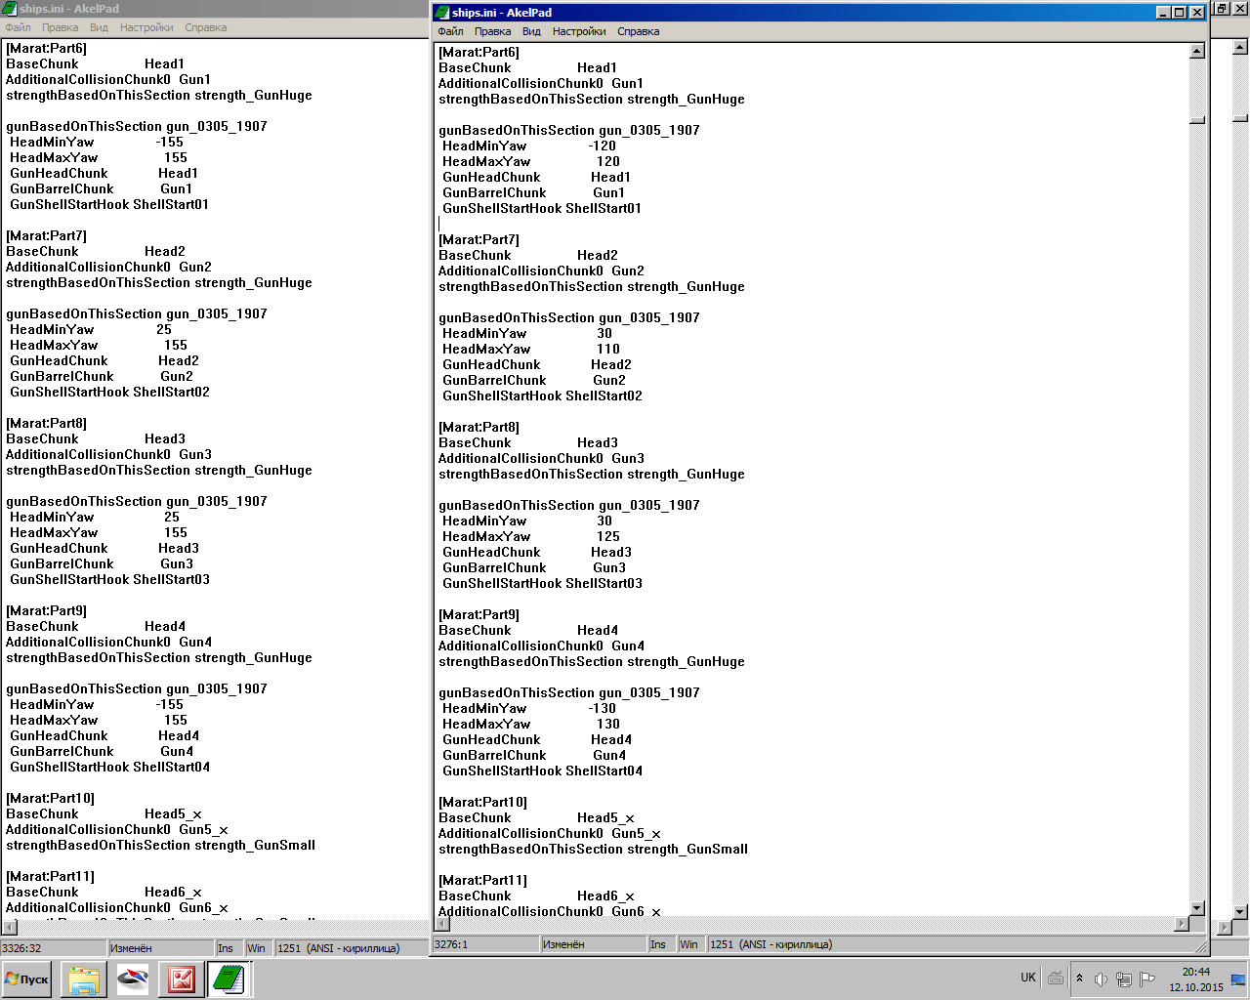The height and width of the screenshot is (1000, 1250).
Task: Click AdditionalCollisionChunk0 Gun1 in background window
Action: pyautogui.click(x=108, y=79)
